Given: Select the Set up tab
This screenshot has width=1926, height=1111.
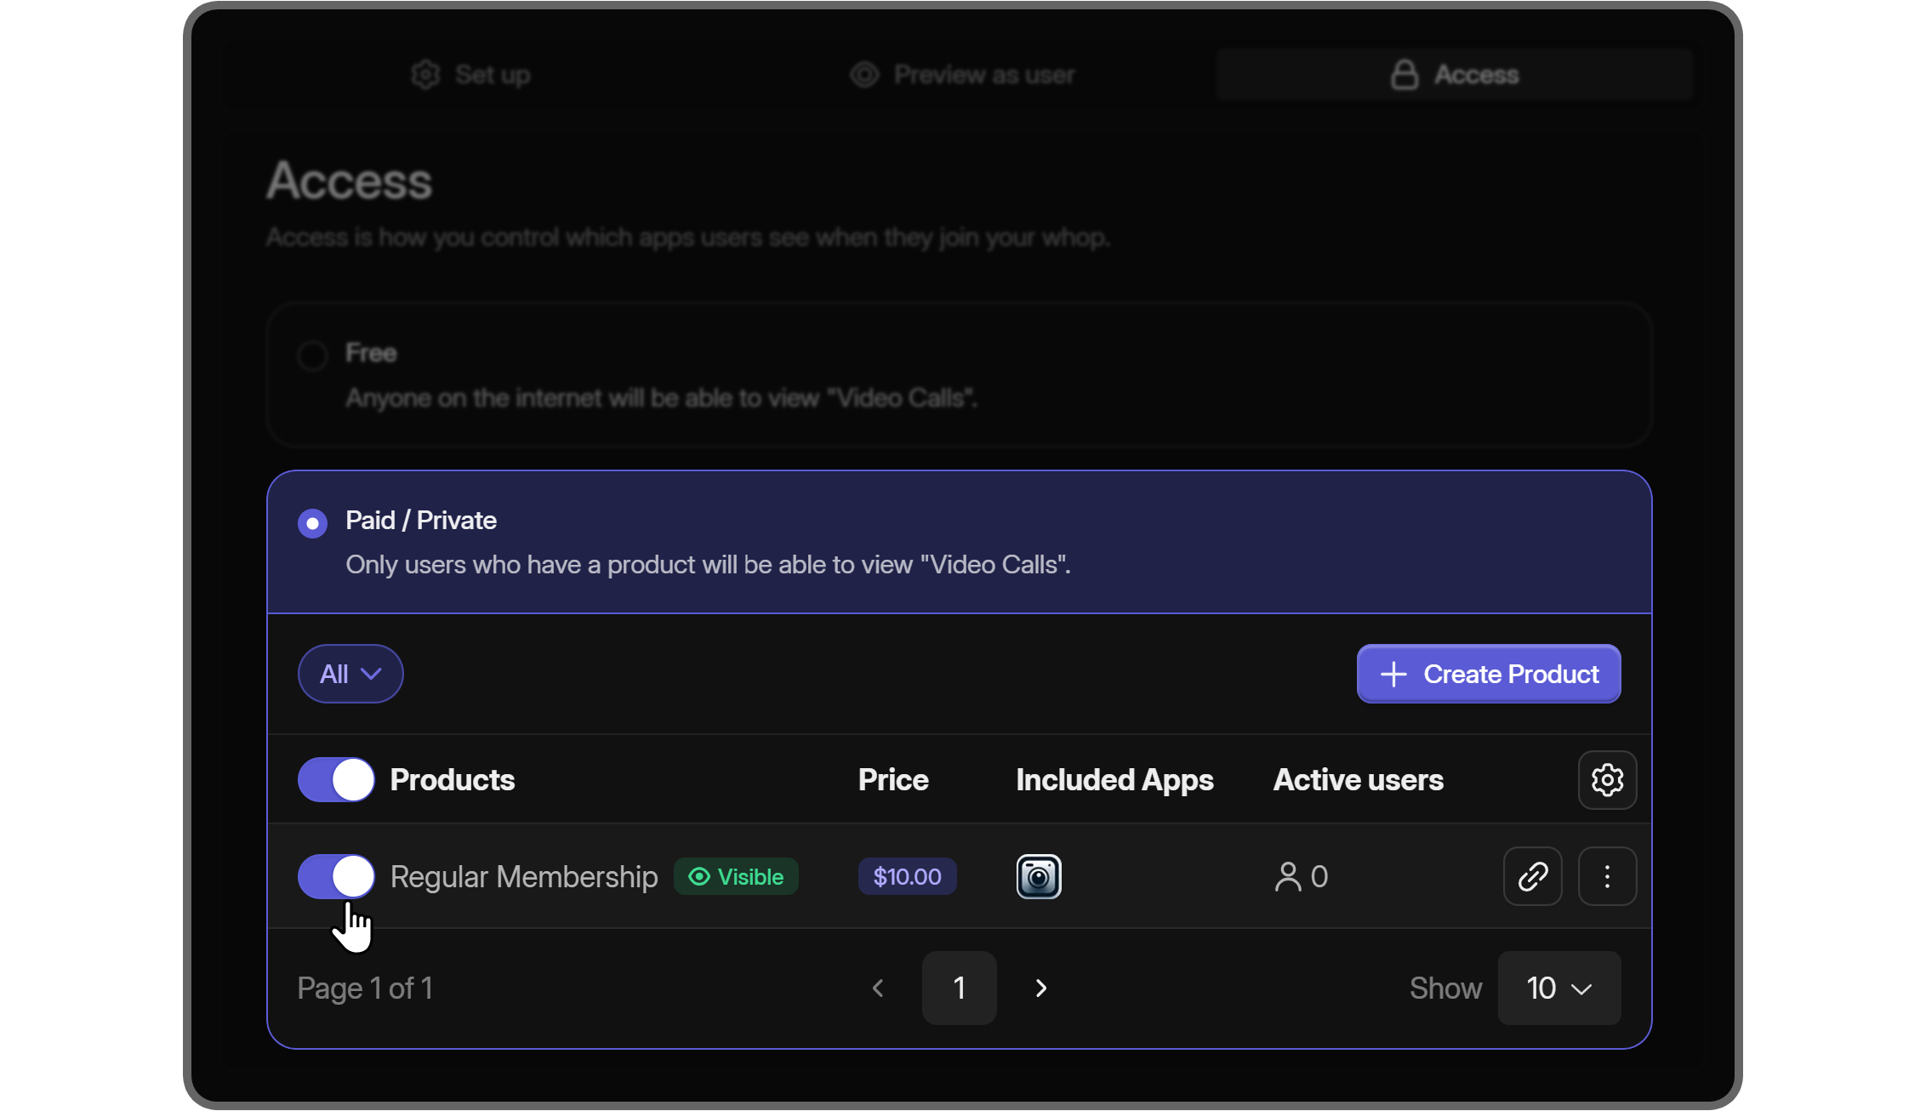Looking at the screenshot, I should click(x=472, y=74).
